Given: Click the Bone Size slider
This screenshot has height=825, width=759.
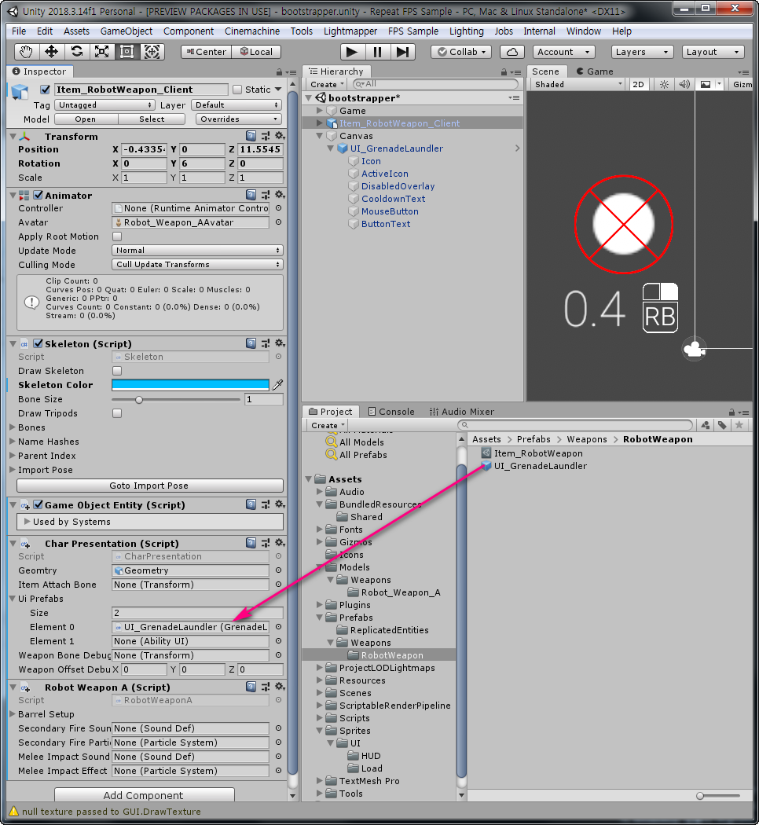Looking at the screenshot, I should pyautogui.click(x=176, y=400).
